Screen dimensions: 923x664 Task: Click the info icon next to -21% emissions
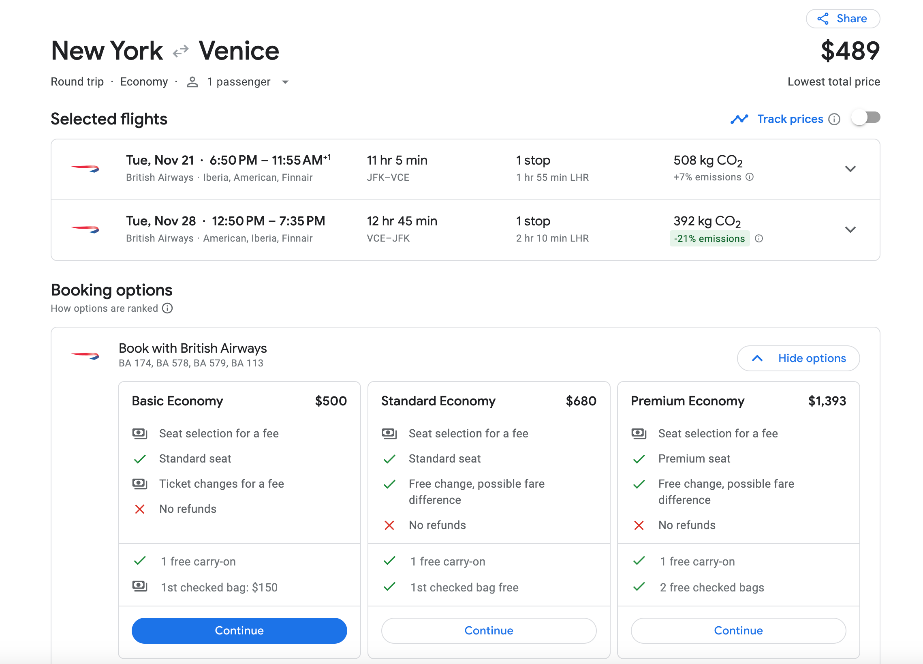coord(759,239)
